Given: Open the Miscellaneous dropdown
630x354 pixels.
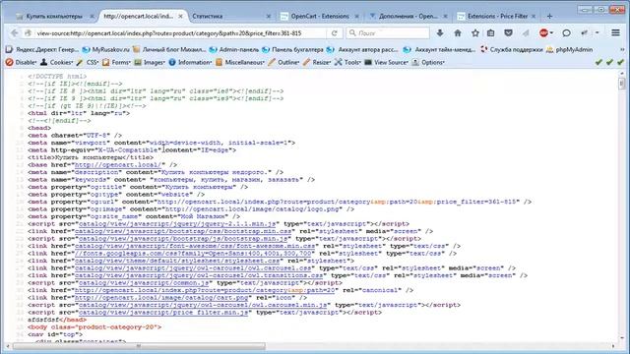Looking at the screenshot, I should pos(240,62).
